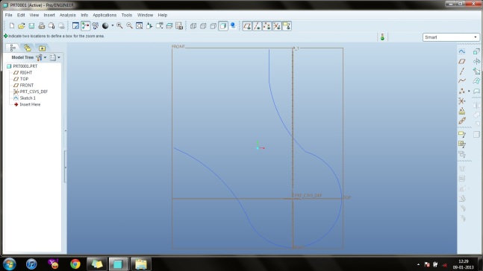Click the repaint screen icon
The height and width of the screenshot is (271, 483).
[75, 26]
